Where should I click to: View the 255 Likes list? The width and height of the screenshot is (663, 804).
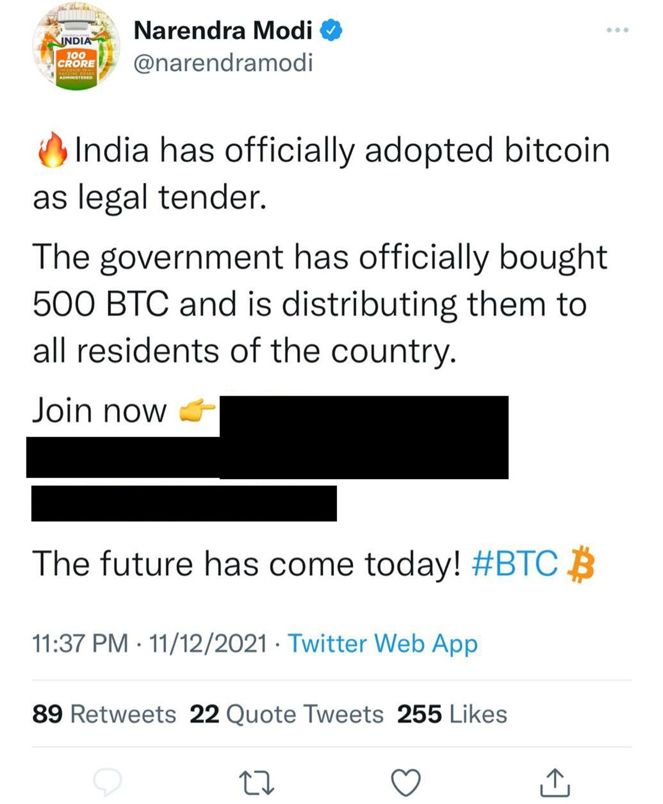(452, 714)
